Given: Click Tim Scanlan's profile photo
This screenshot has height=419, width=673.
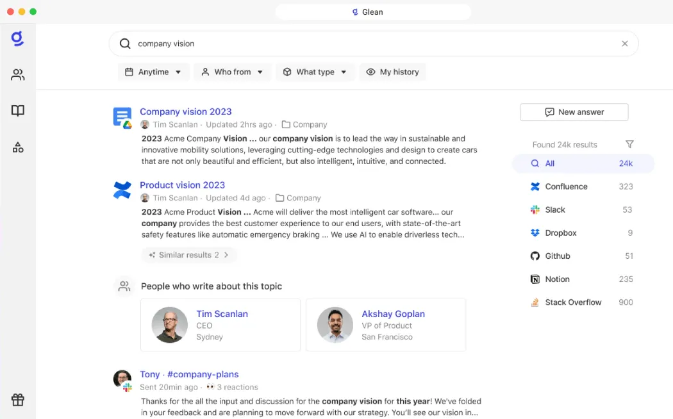Looking at the screenshot, I should tap(170, 325).
